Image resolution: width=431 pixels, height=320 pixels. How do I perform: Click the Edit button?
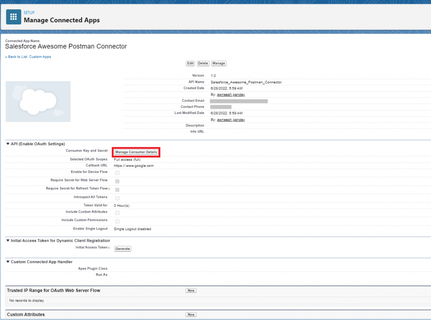pos(190,63)
